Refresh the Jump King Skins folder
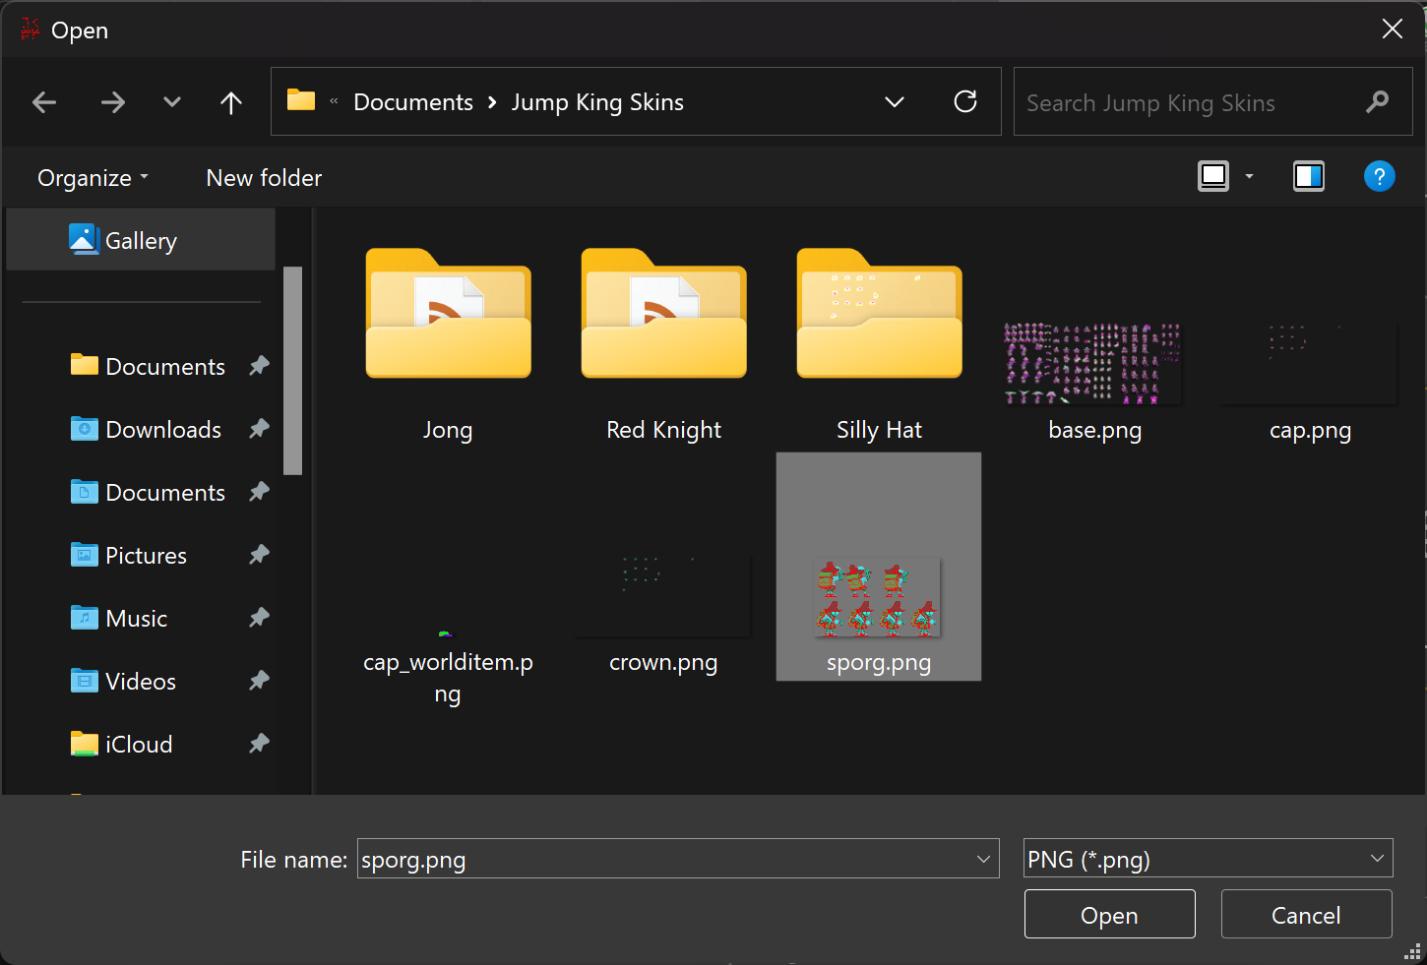 point(965,101)
